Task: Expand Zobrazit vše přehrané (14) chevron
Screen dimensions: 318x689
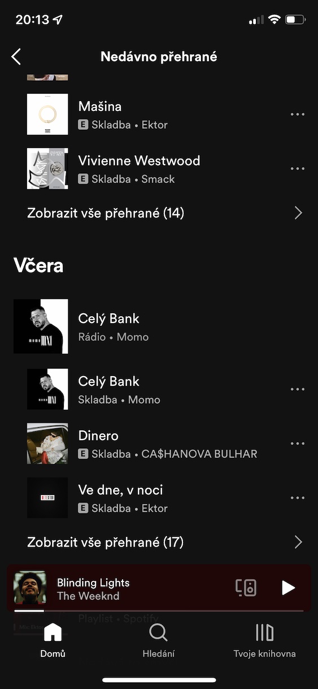Action: coord(298,213)
